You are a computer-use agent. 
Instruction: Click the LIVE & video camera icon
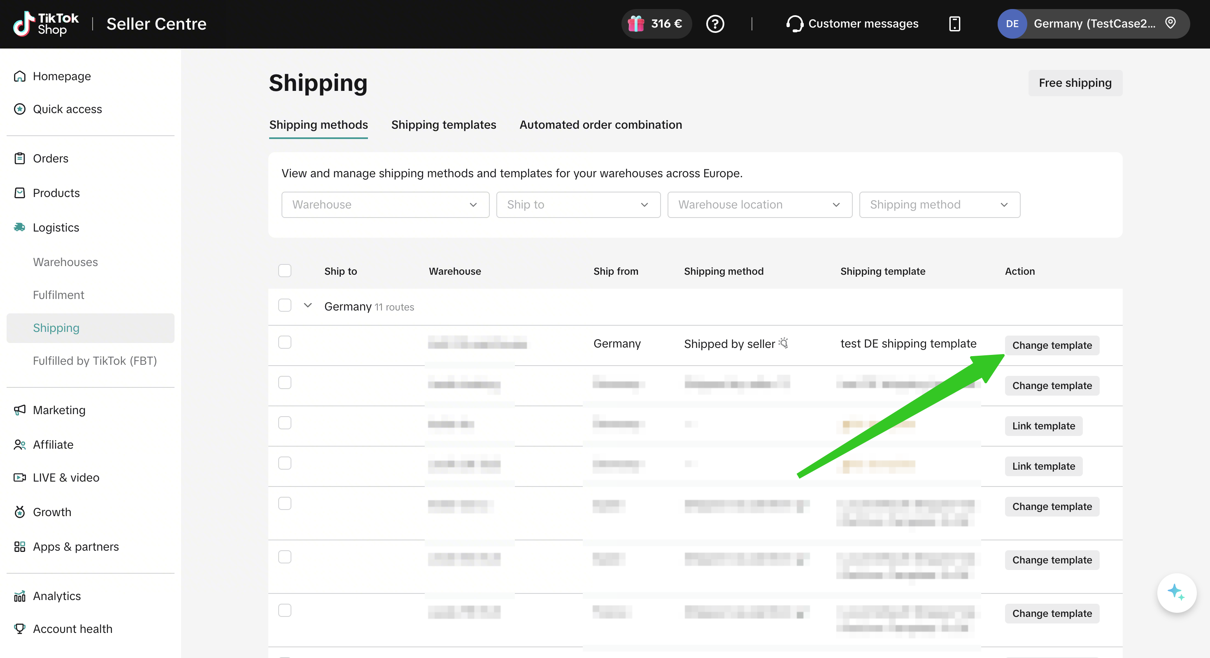(x=20, y=477)
